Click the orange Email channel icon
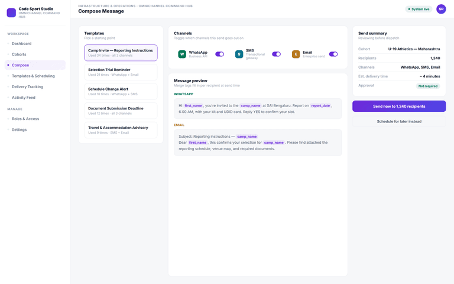Screen dimensions: 454x284 point(296,54)
